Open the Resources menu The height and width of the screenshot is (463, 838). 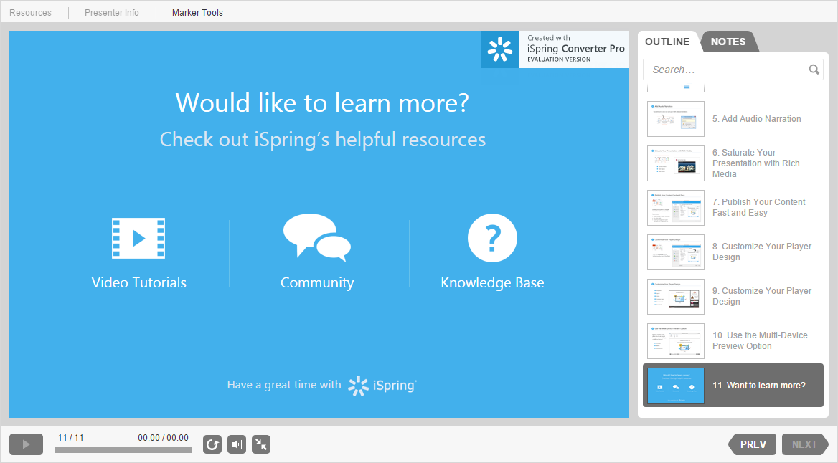30,13
